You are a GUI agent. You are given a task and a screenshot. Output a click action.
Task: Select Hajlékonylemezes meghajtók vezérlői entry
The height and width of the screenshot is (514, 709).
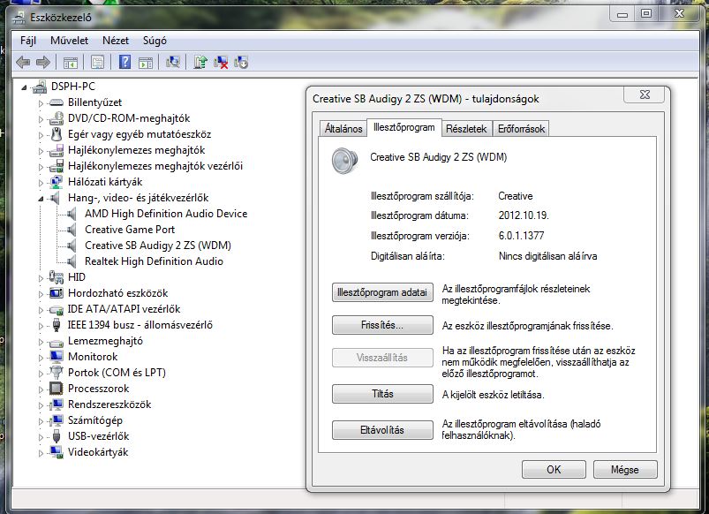(155, 166)
